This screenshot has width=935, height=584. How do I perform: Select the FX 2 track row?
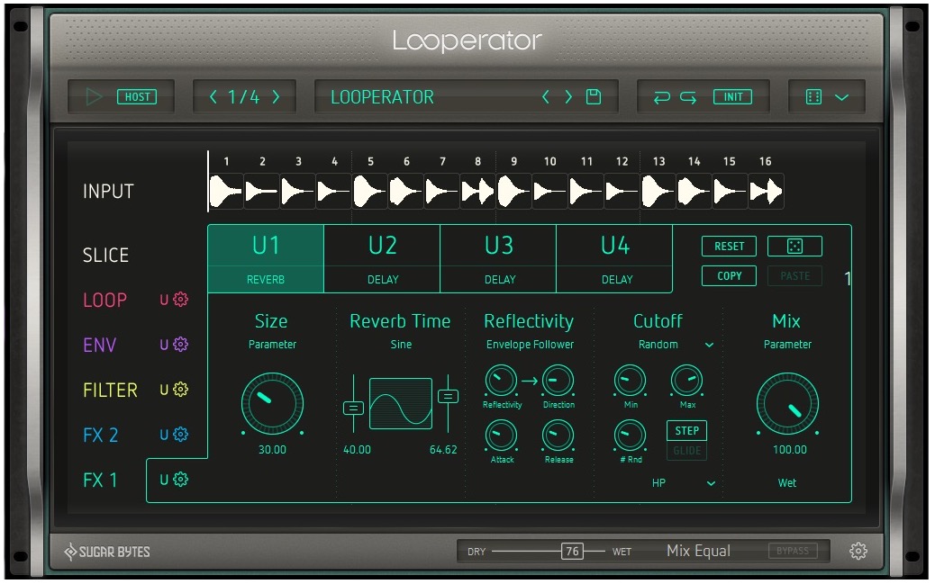(x=100, y=435)
